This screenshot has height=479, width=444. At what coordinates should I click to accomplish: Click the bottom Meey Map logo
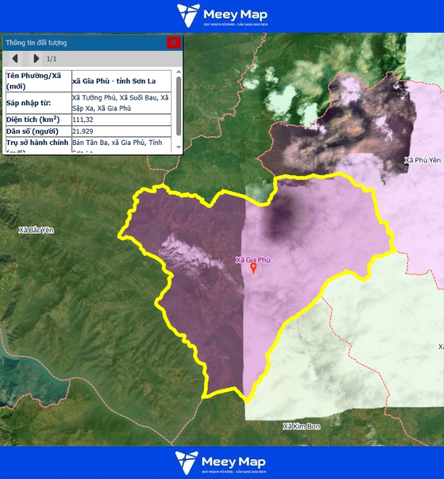tap(222, 463)
